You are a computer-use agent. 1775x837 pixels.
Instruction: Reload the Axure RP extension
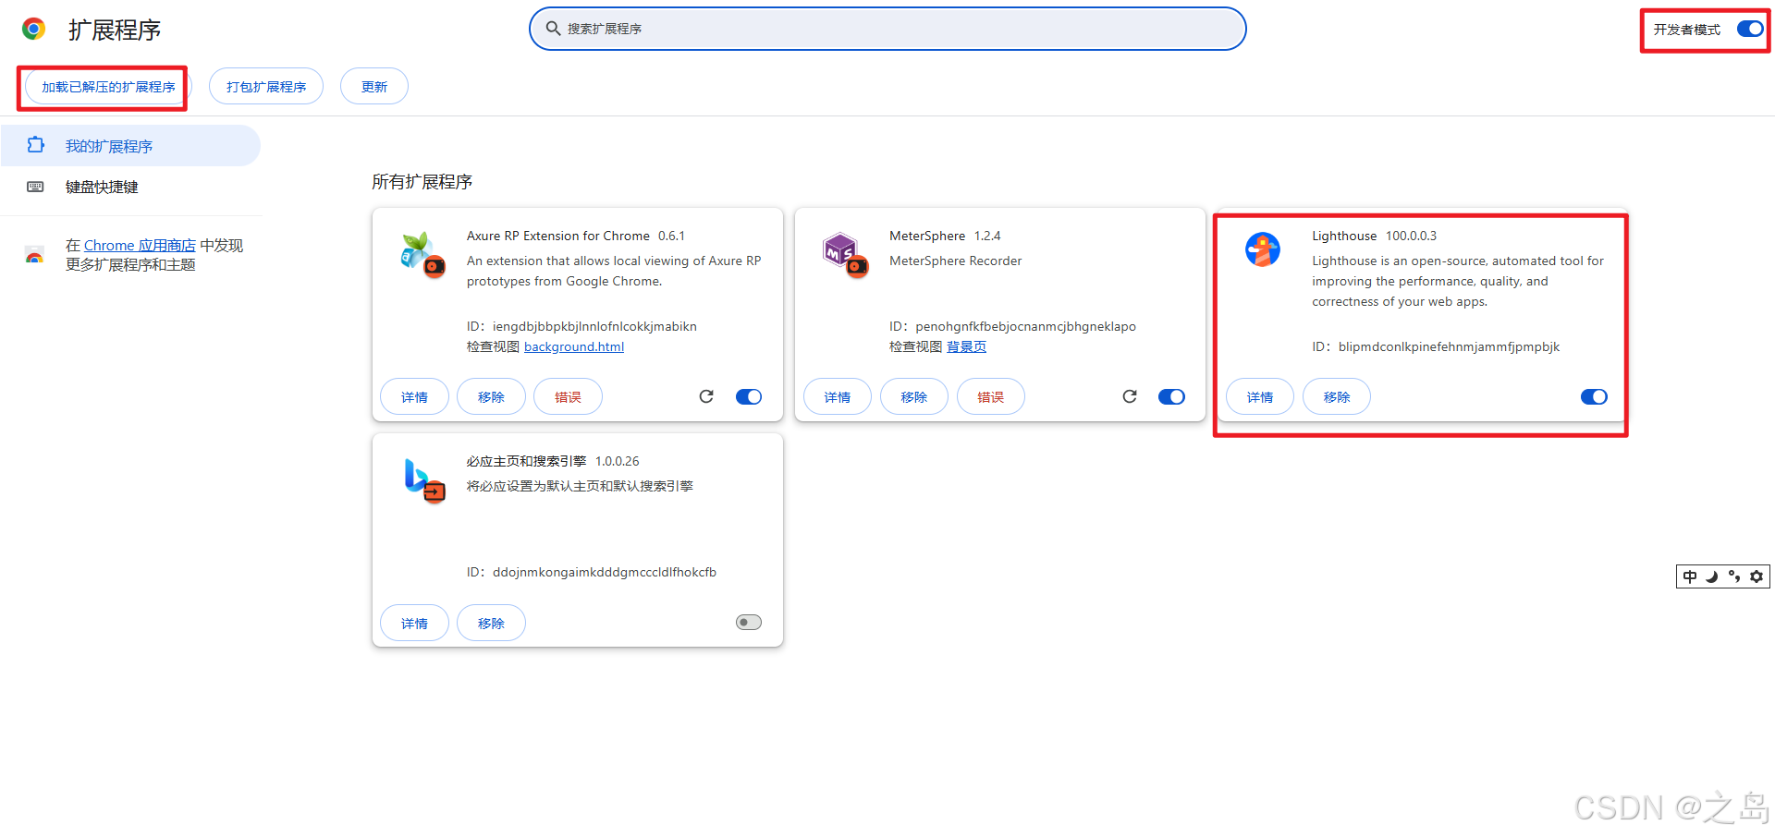[706, 396]
